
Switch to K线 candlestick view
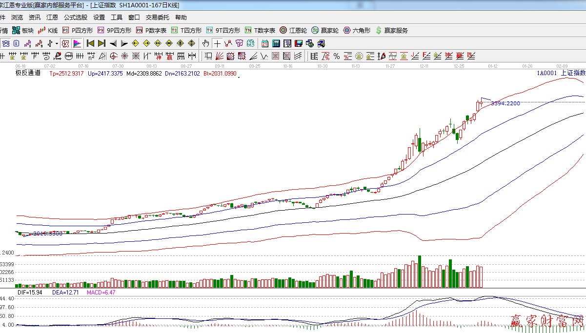point(48,30)
